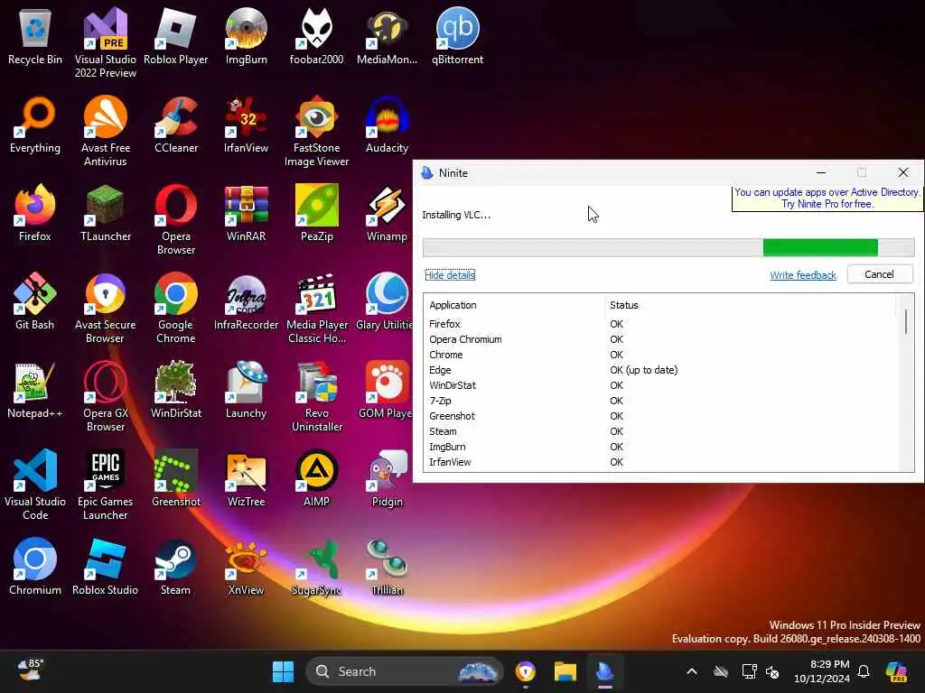Show hidden system tray icons
The height and width of the screenshot is (693, 925).
coord(691,671)
